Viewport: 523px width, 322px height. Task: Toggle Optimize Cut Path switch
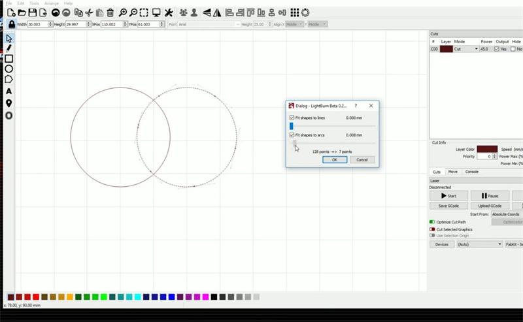coord(432,221)
